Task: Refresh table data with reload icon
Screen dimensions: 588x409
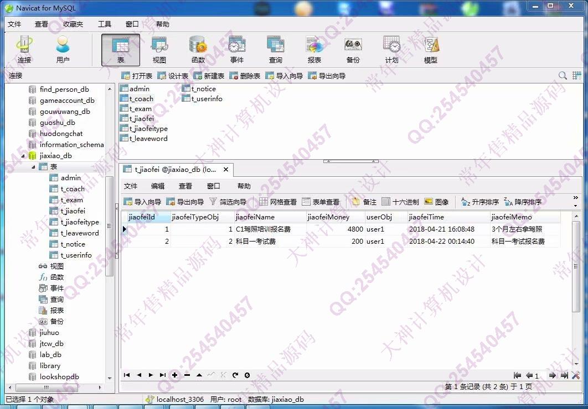Action: (x=235, y=375)
